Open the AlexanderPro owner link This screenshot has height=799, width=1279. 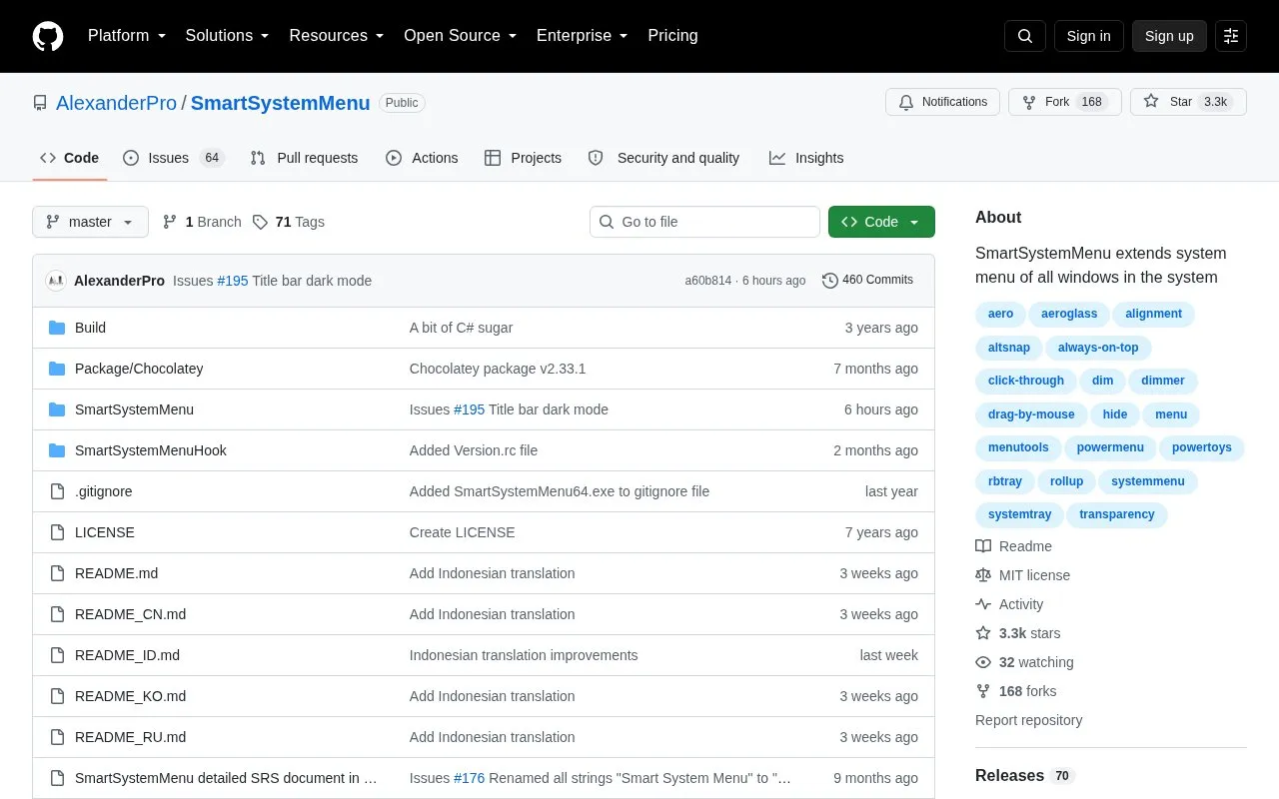(116, 103)
